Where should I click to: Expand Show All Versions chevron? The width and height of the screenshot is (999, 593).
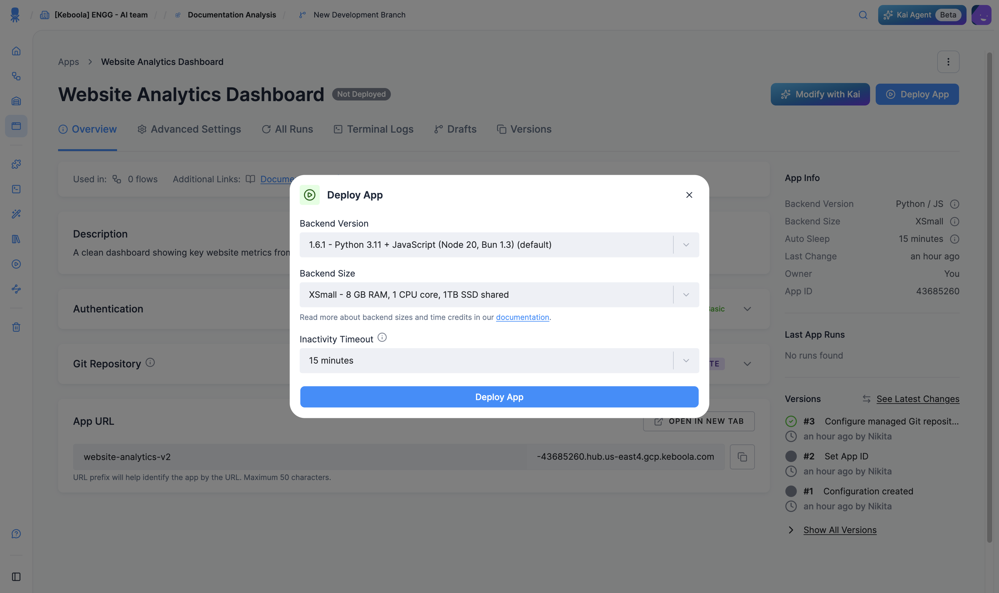click(791, 530)
